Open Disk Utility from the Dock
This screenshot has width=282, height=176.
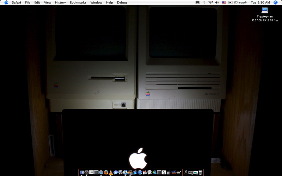click(169, 172)
